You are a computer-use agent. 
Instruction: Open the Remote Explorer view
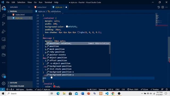tap(3, 39)
